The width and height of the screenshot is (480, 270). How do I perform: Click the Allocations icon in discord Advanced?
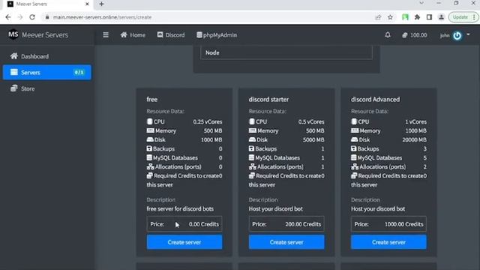[355, 166]
